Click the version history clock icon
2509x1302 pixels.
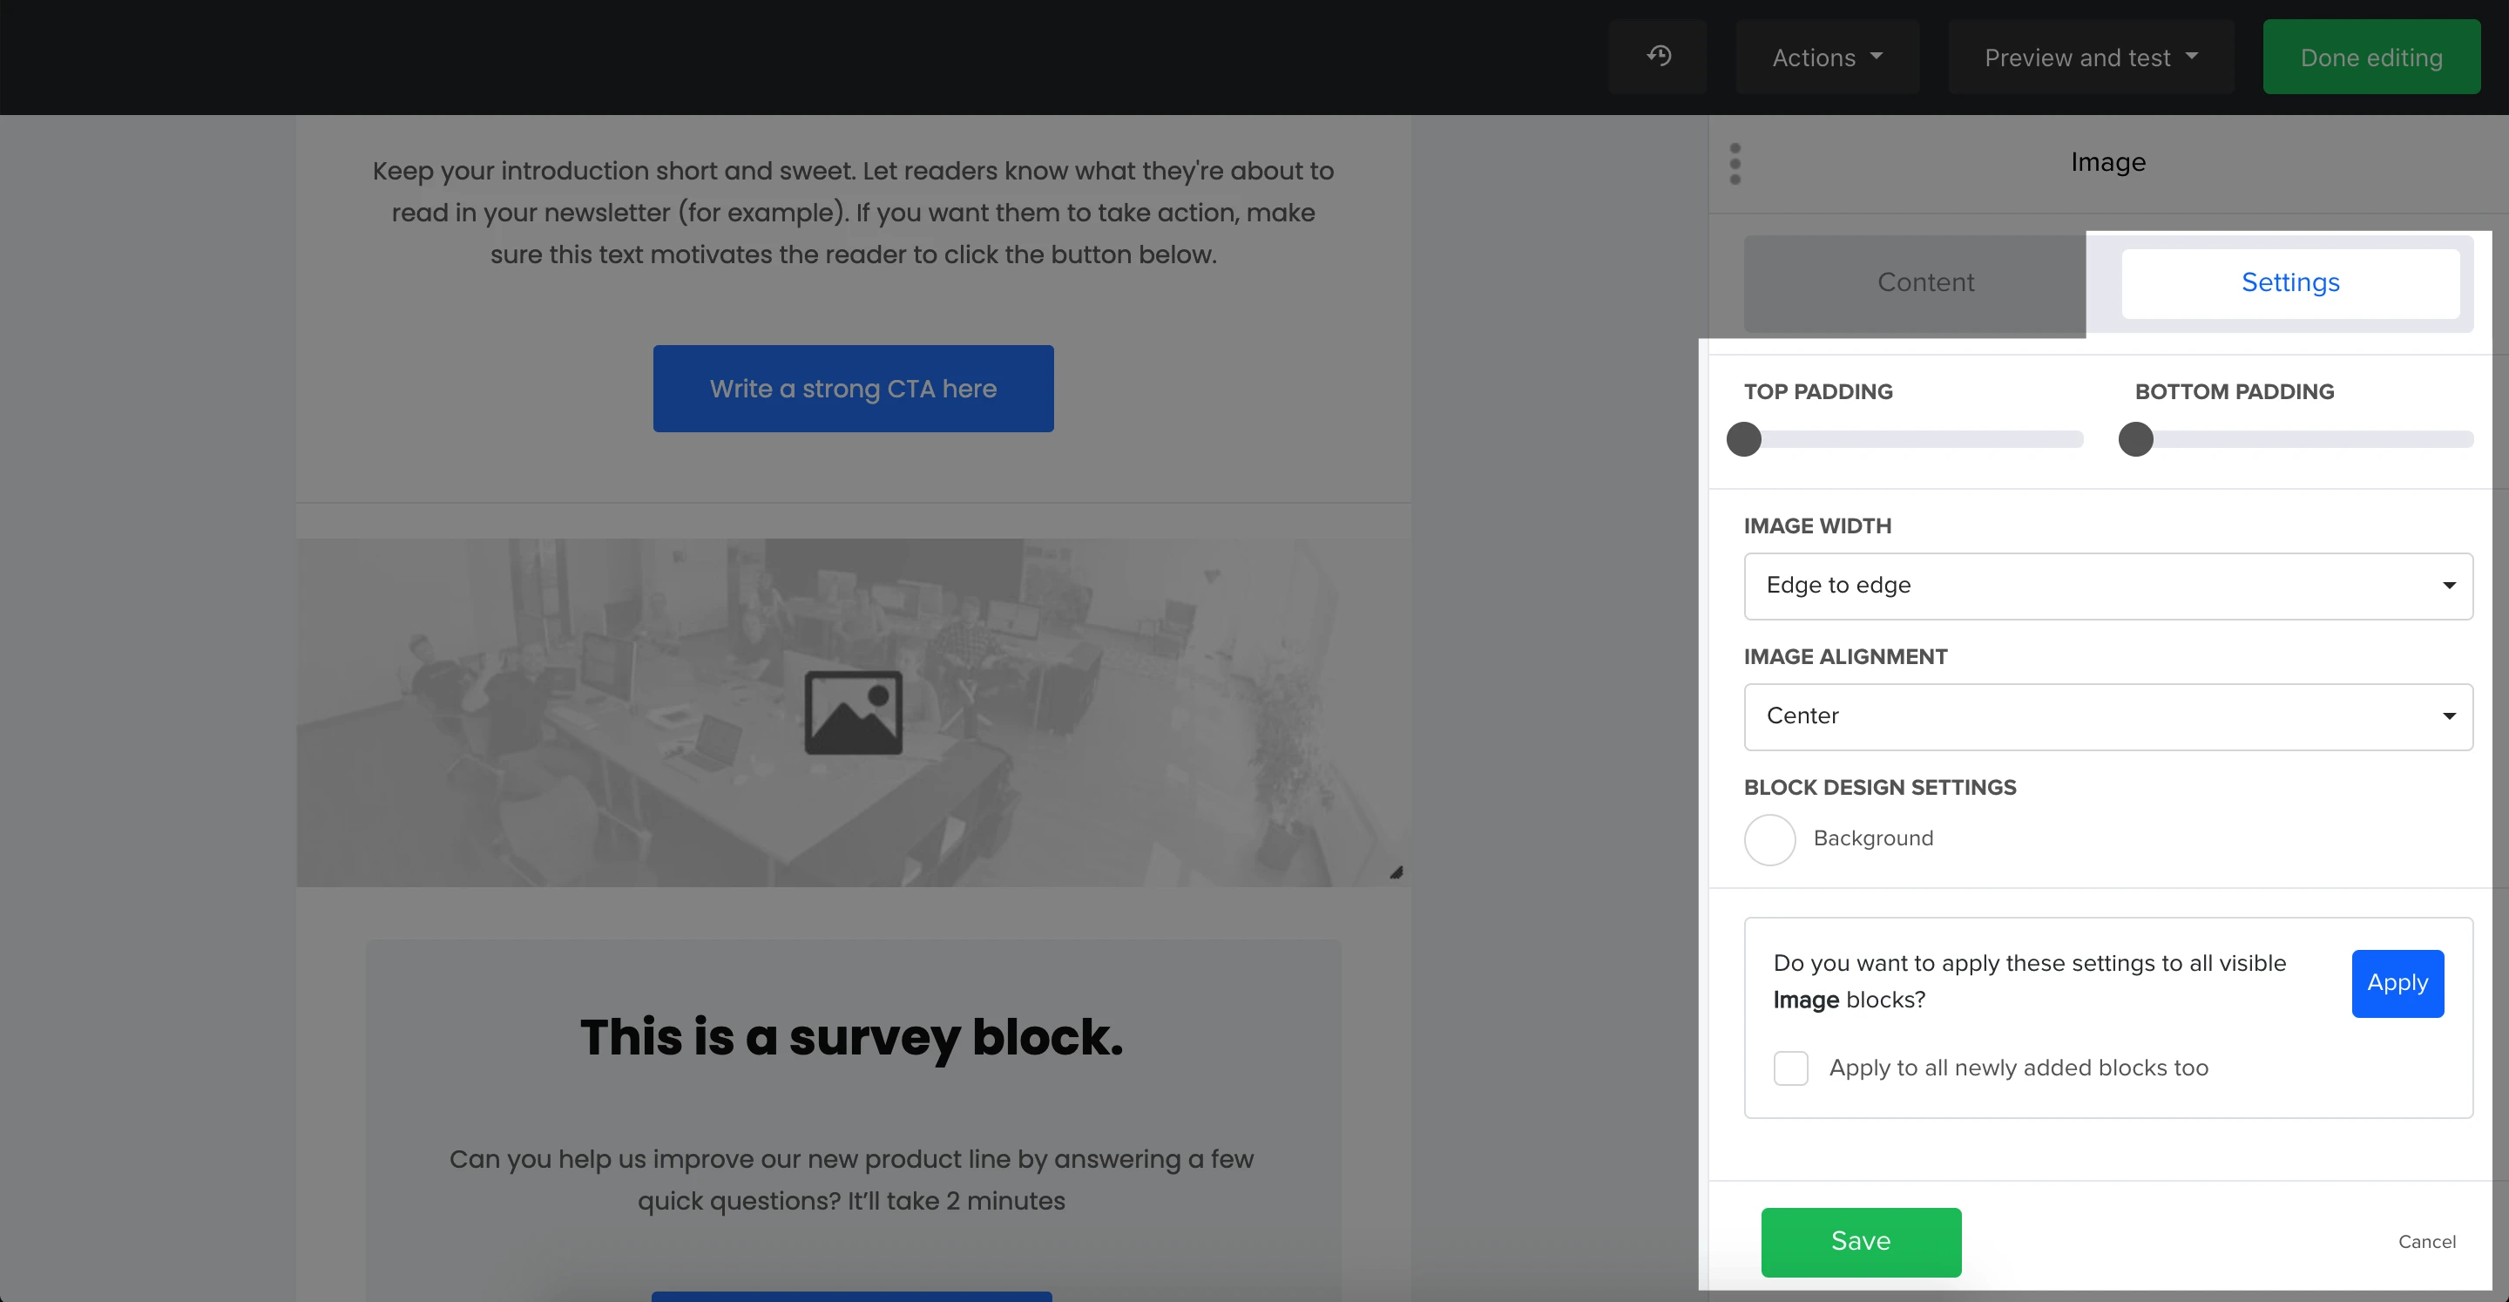(1659, 57)
